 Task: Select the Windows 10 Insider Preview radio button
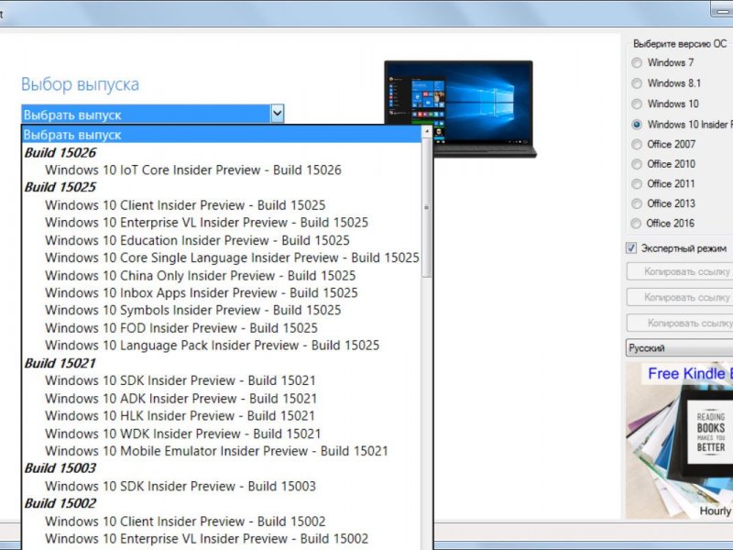637,125
